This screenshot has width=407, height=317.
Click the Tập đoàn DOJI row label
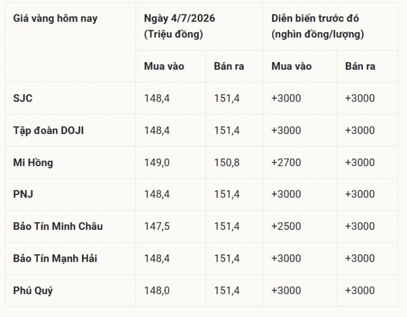[x=48, y=131]
